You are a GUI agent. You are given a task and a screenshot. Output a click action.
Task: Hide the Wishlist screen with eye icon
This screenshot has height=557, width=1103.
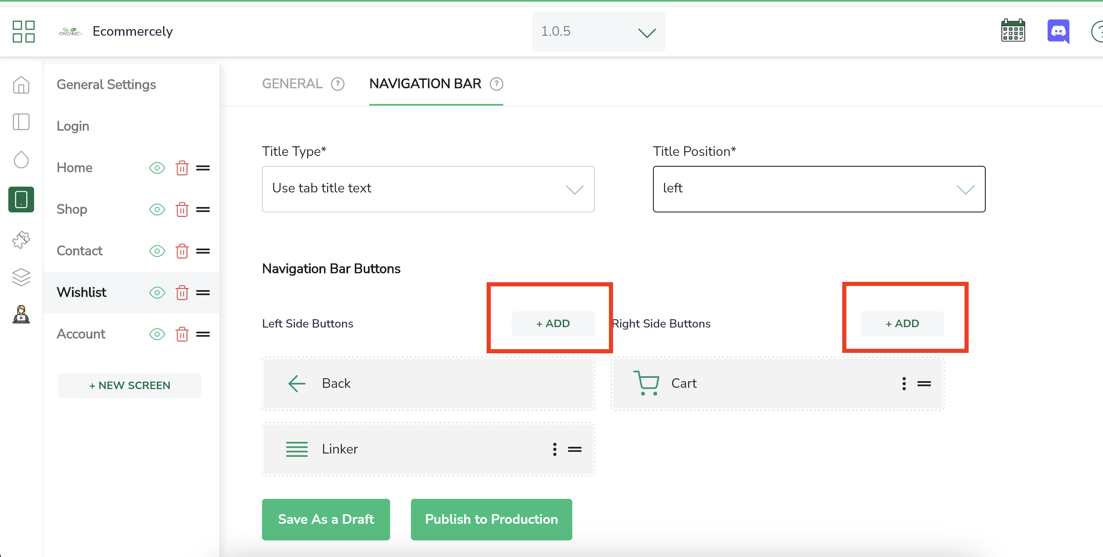[x=157, y=293]
